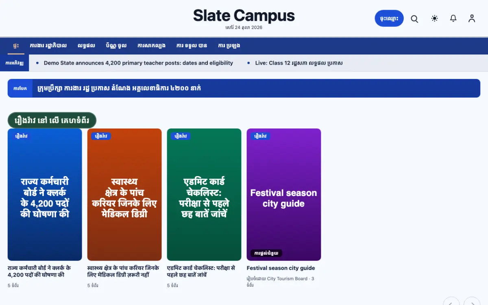Screen dimensions: 488x305
Task: Open the blue 4,200 clerk posts story card
Action: coord(45,194)
